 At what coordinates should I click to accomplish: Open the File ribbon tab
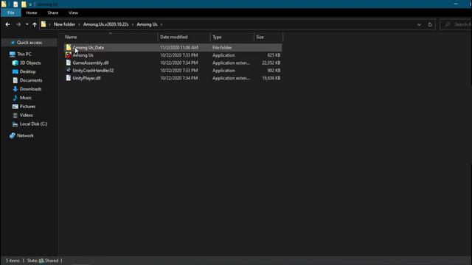11,13
